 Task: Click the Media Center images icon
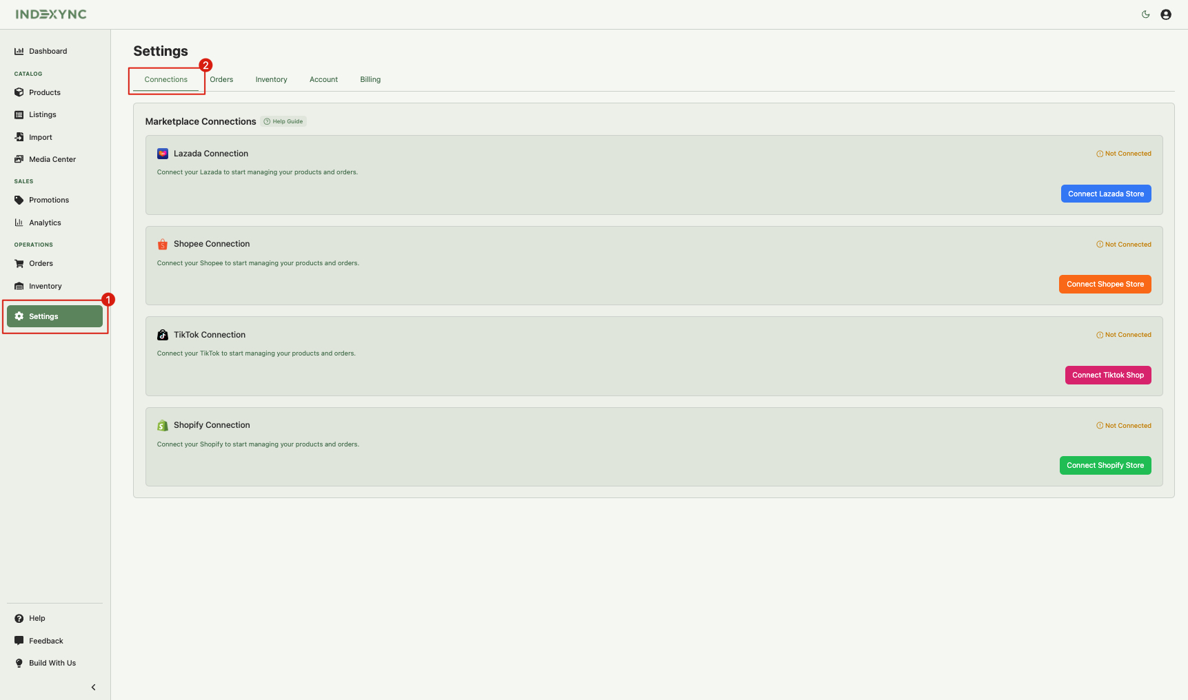click(x=19, y=159)
